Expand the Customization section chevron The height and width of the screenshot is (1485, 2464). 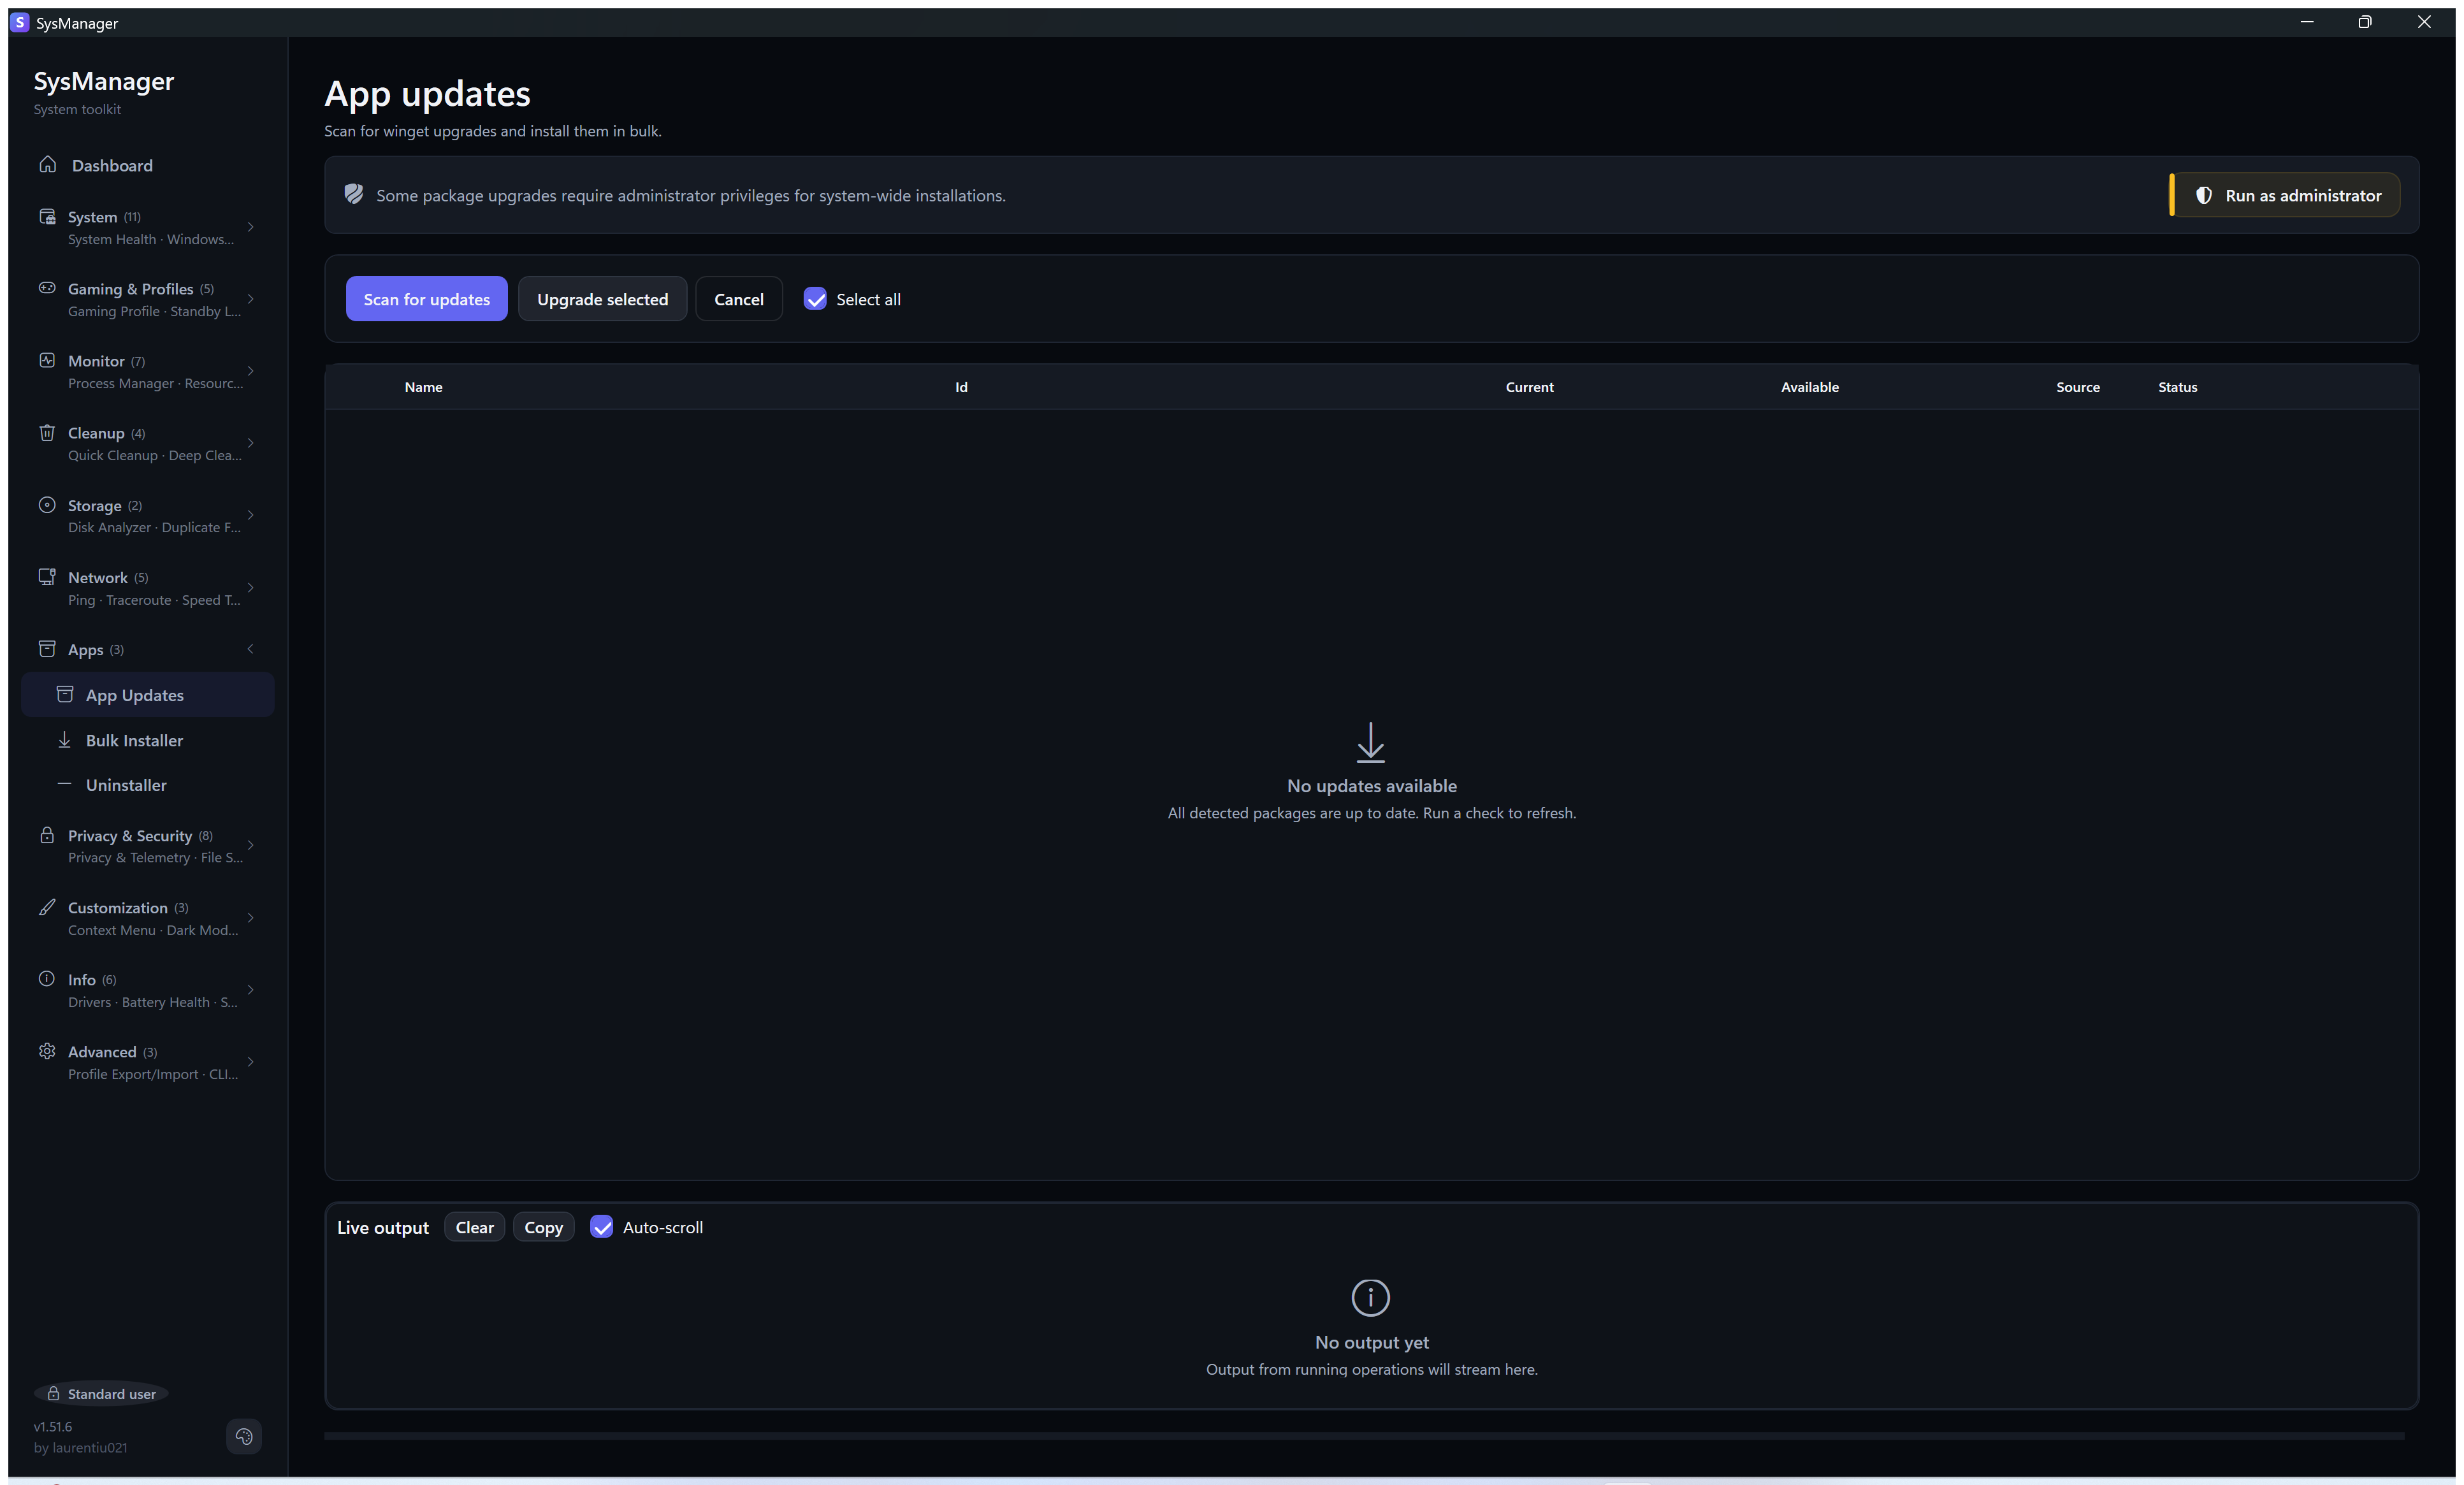251,918
